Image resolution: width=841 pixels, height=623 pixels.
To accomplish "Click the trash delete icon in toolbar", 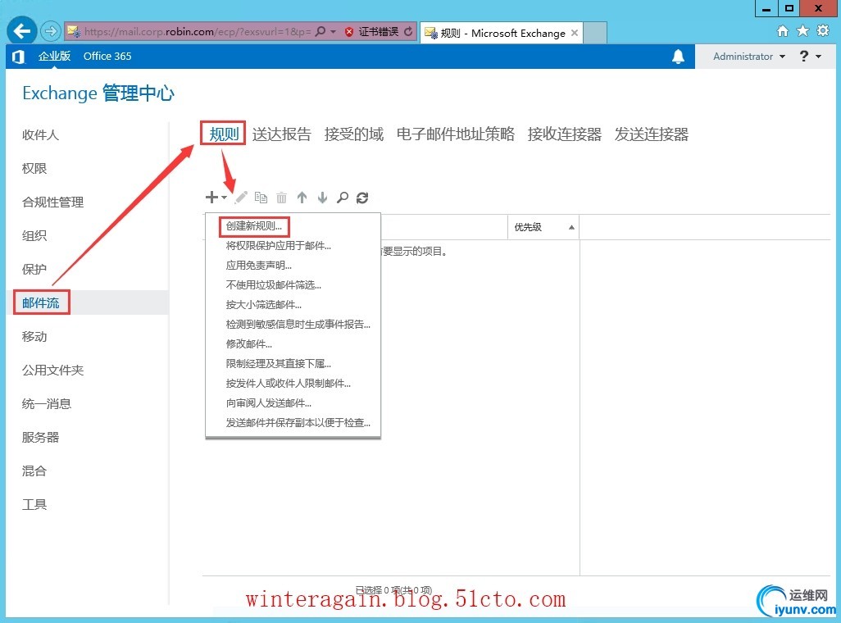I will pos(282,198).
